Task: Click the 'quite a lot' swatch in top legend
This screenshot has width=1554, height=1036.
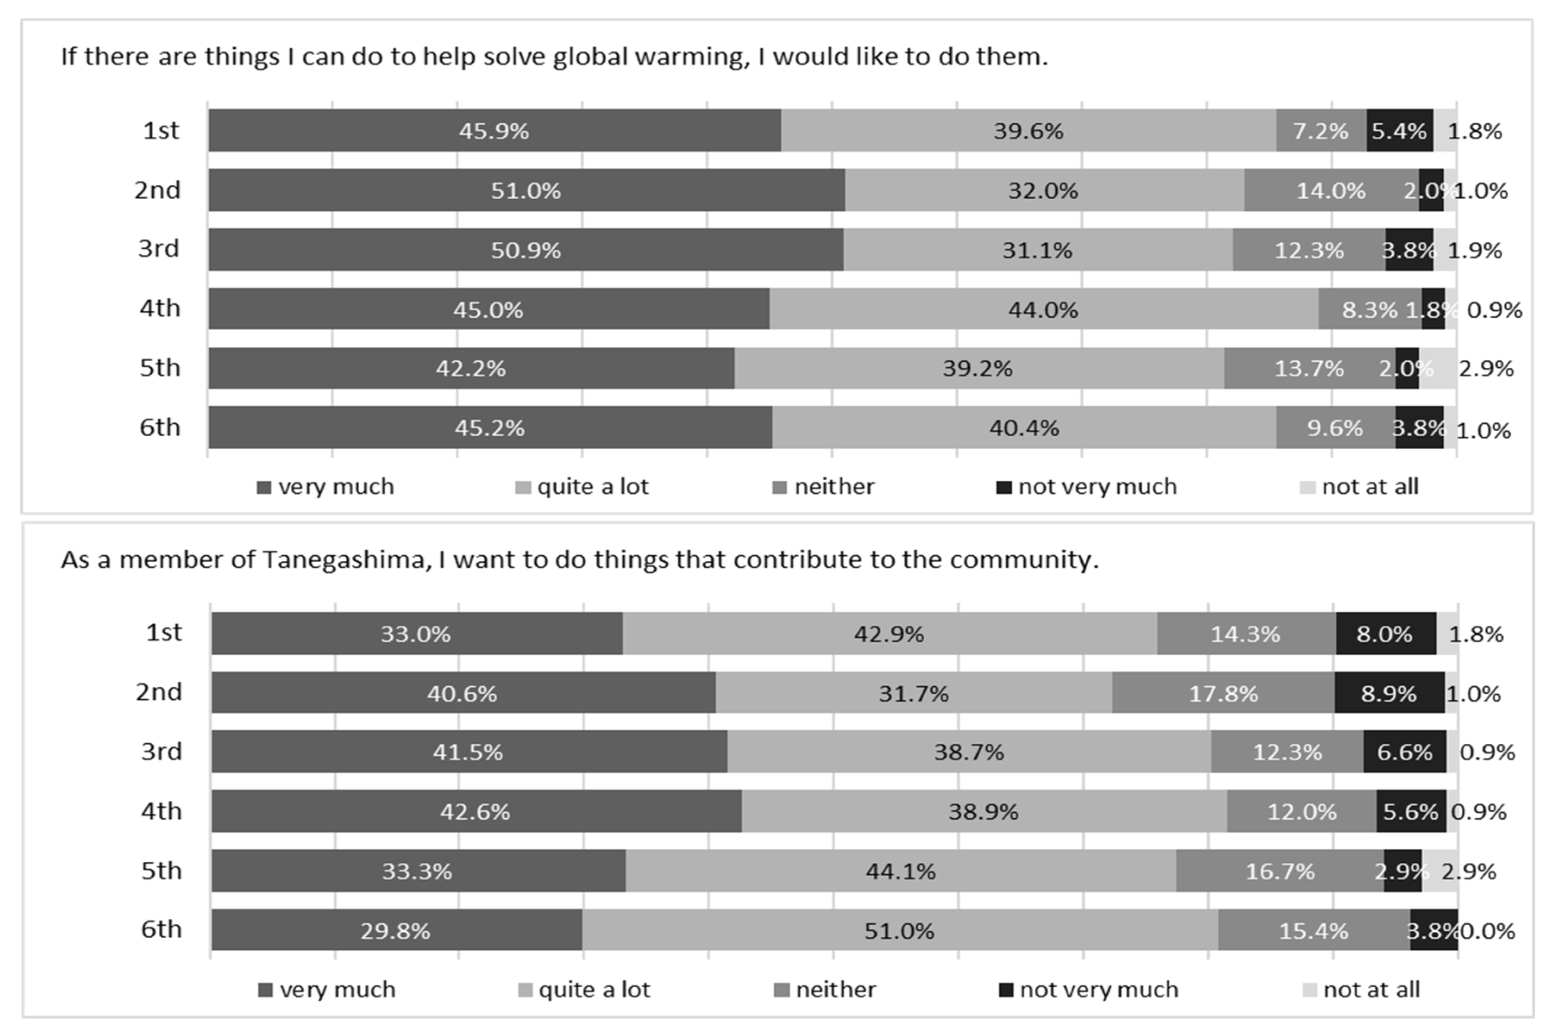Action: pos(523,488)
